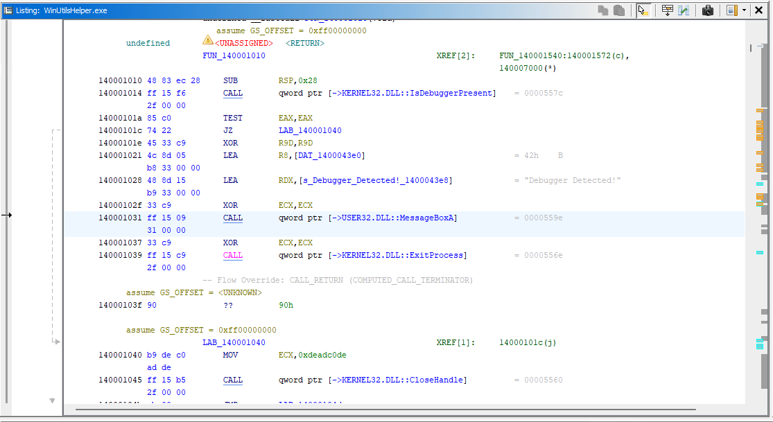The height and width of the screenshot is (422, 773).
Task: Click operand R9D,R9D
Action: [x=295, y=143]
